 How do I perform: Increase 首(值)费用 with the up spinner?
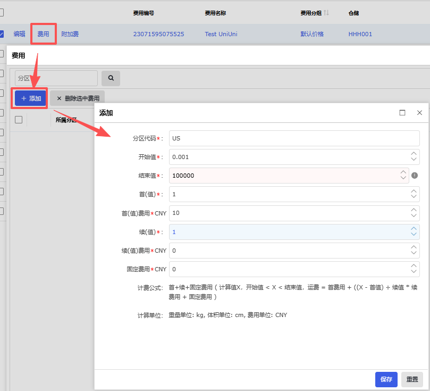(414, 210)
